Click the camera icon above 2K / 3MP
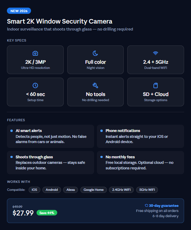The height and width of the screenshot is (230, 191). [35, 53]
